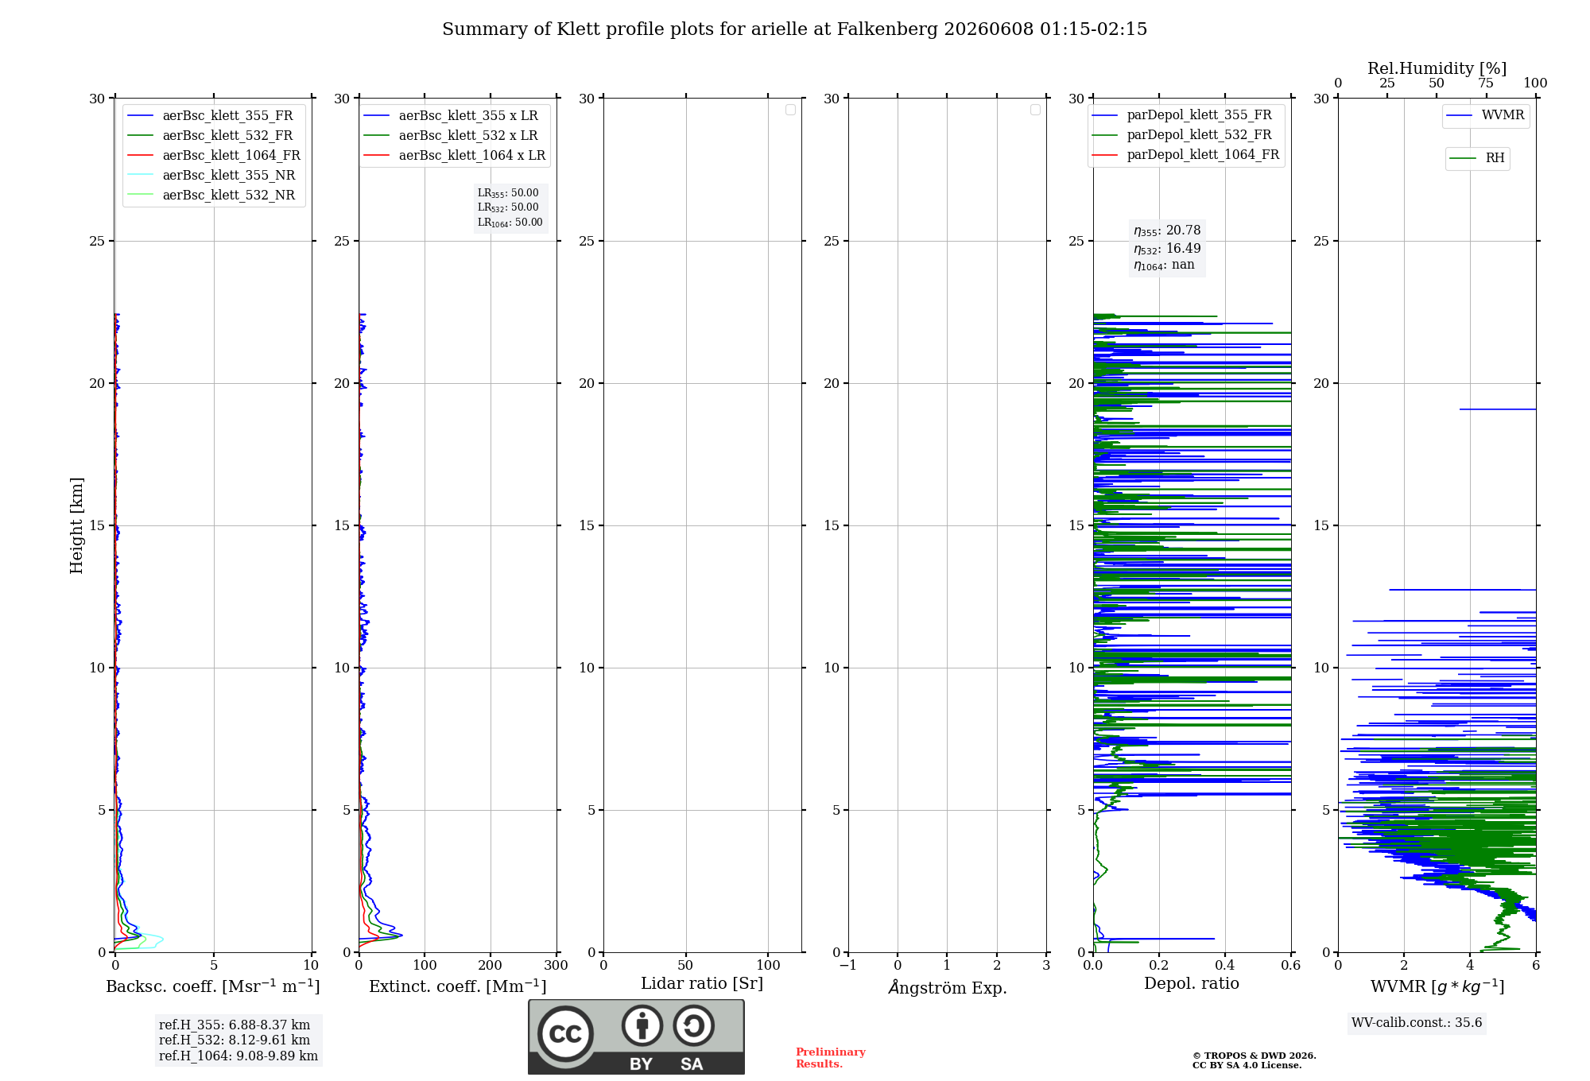Click the RH legend entry
Image resolution: width=1590 pixels, height=1081 pixels.
coord(1477,158)
